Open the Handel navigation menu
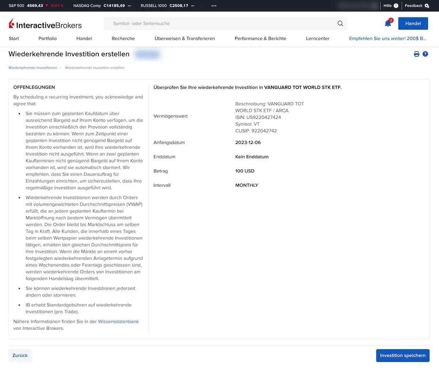The width and height of the screenshot is (439, 370). click(84, 38)
